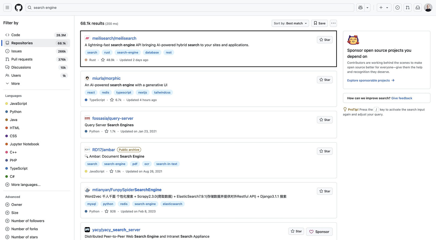Open Copilot chat icon in header

(x=361, y=7)
